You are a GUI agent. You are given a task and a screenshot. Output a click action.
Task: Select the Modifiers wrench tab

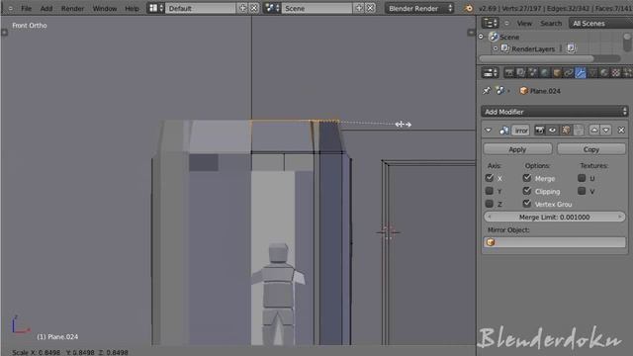click(x=581, y=72)
